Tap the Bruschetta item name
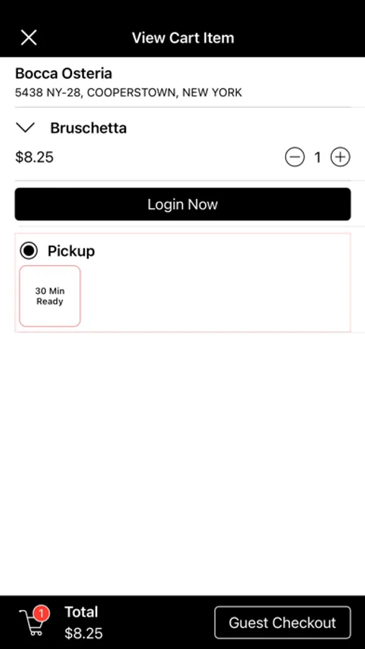 click(x=89, y=128)
